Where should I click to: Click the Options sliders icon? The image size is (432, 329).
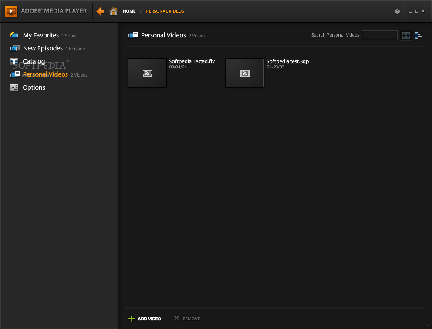14,87
